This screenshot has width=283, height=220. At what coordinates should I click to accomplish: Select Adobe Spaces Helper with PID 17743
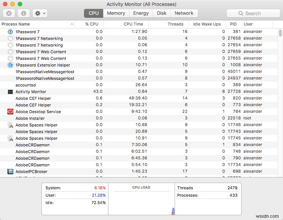click(37, 132)
